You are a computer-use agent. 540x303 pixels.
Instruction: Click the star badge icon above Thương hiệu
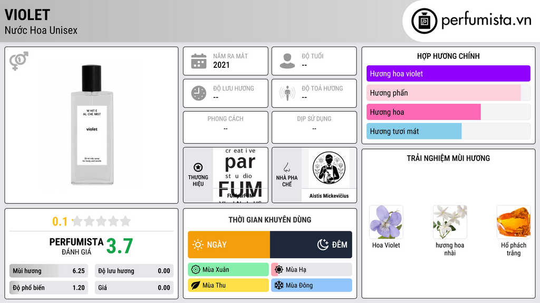click(x=198, y=167)
